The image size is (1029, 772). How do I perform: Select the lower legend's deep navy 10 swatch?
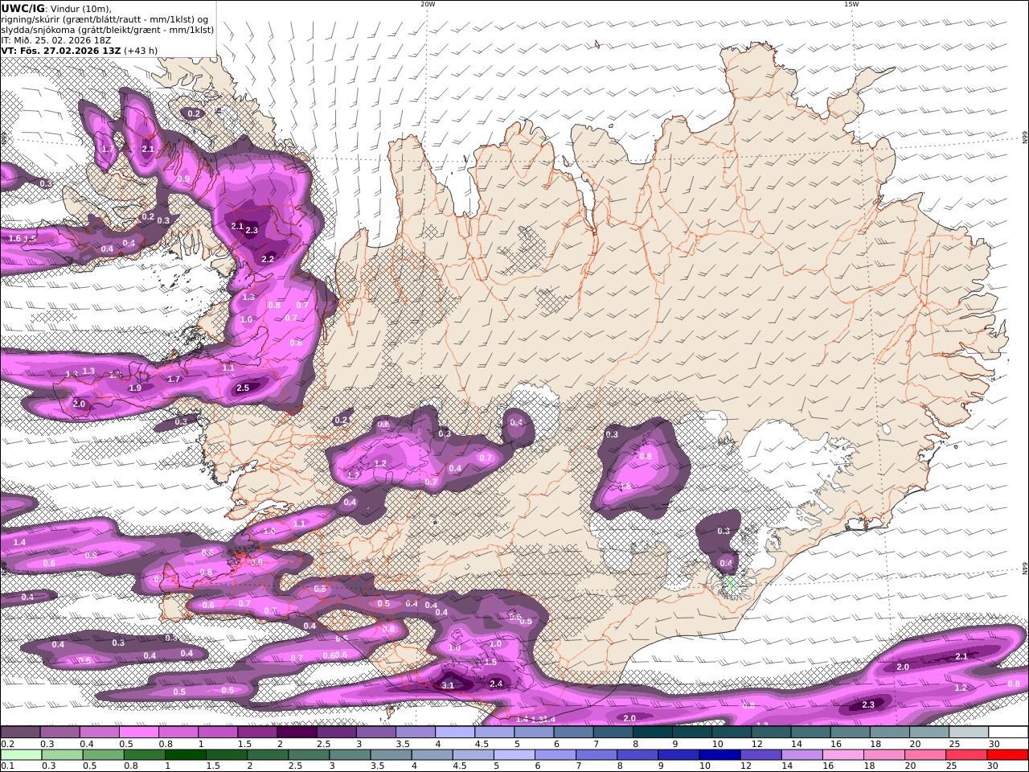pos(719,754)
